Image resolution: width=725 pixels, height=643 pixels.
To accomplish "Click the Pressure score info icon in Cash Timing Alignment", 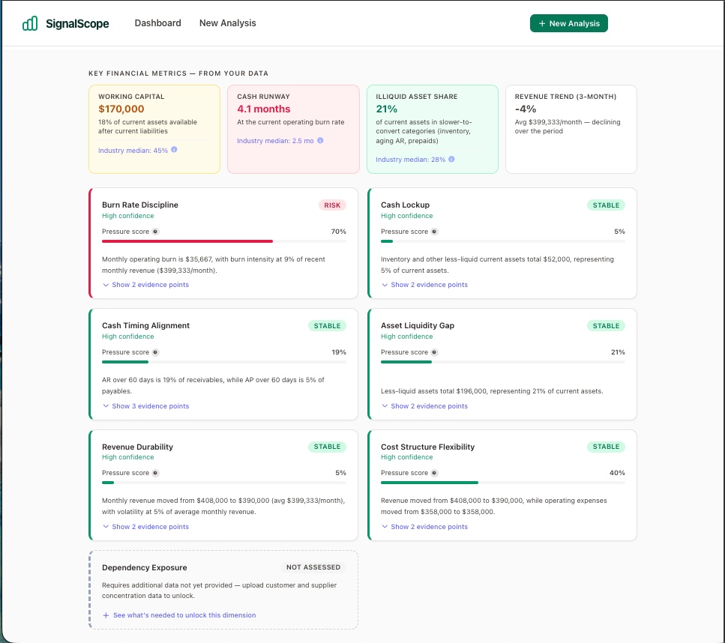I will coord(155,352).
